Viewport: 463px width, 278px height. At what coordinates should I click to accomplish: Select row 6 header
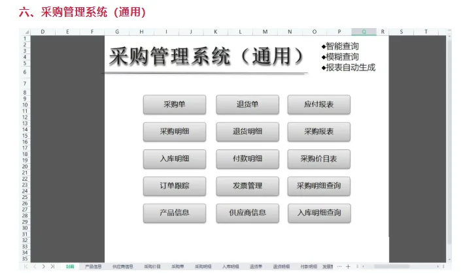(x=25, y=72)
